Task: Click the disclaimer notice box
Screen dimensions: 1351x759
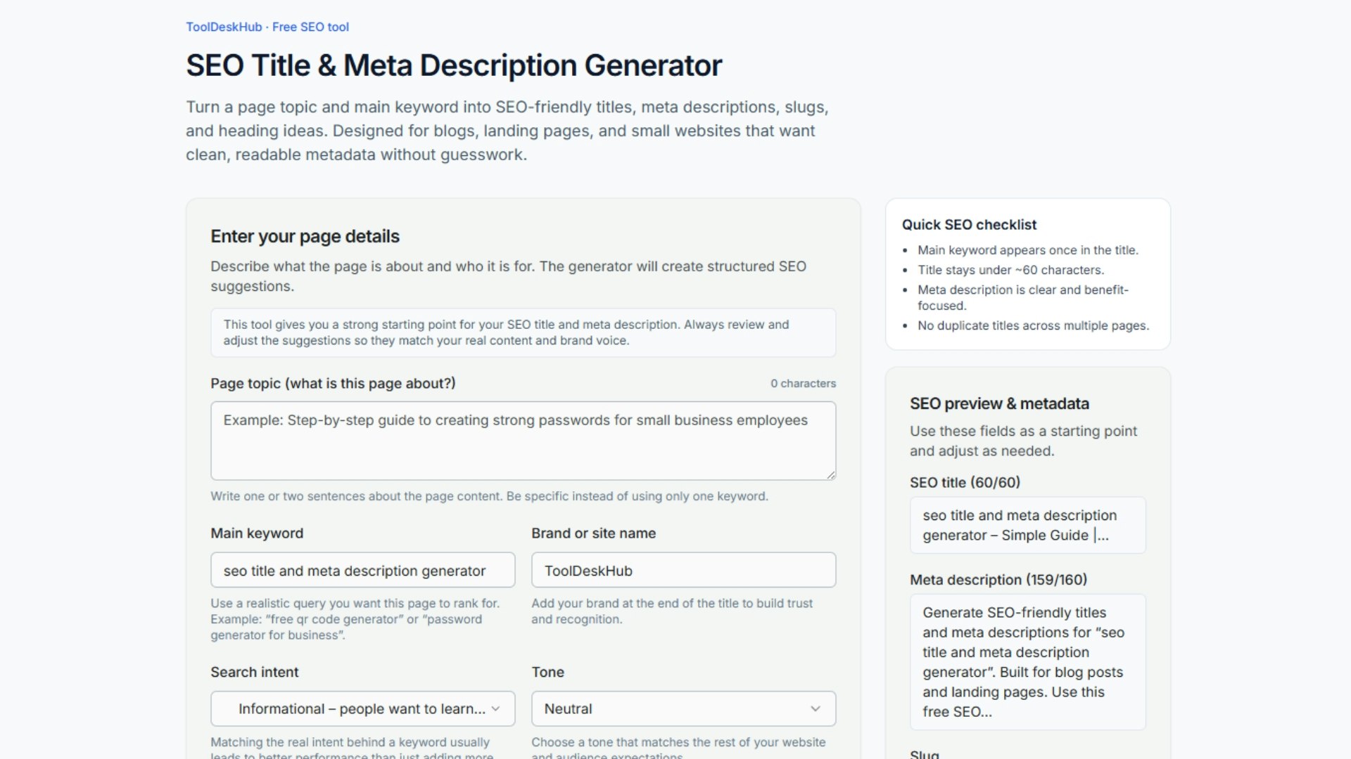Action: click(523, 332)
